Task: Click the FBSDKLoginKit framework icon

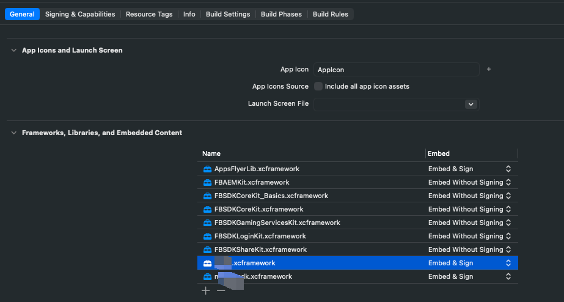Action: pos(208,236)
